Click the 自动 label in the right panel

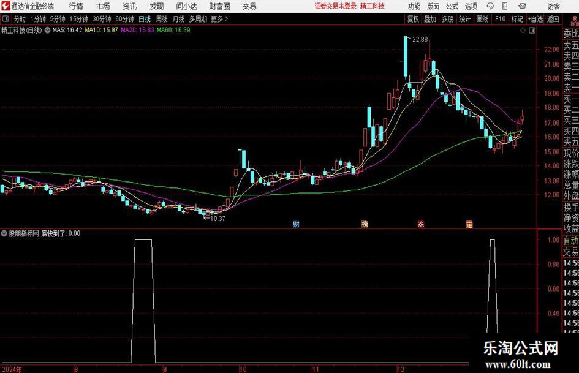pyautogui.click(x=571, y=241)
